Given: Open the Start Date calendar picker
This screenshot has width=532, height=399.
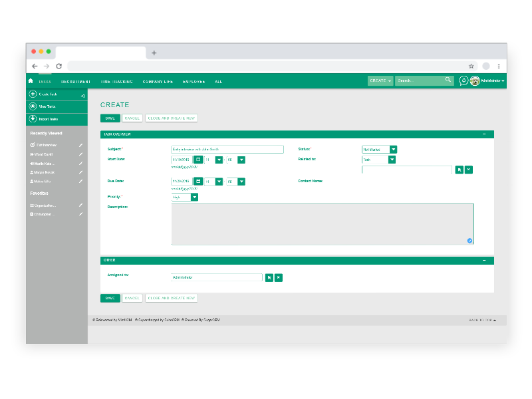Looking at the screenshot, I should tap(198, 160).
